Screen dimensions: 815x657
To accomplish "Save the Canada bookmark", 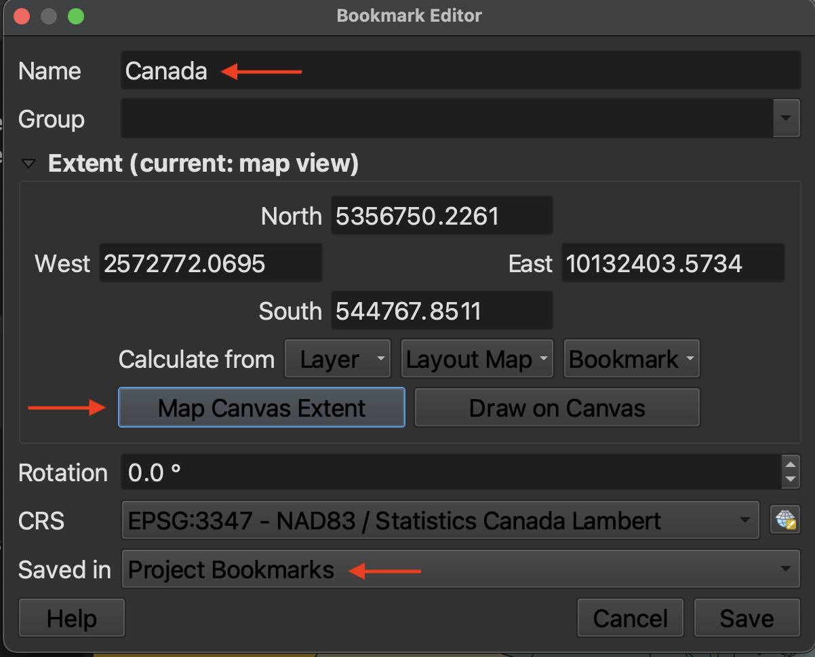I will [747, 618].
